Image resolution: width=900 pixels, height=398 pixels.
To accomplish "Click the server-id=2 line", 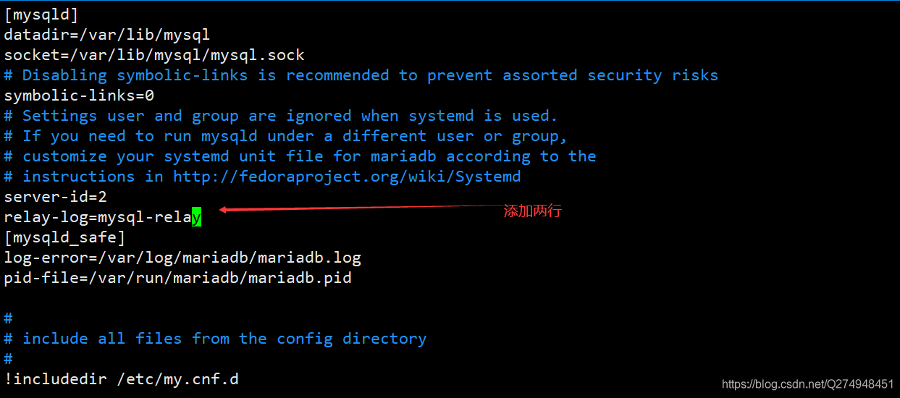I will [55, 197].
